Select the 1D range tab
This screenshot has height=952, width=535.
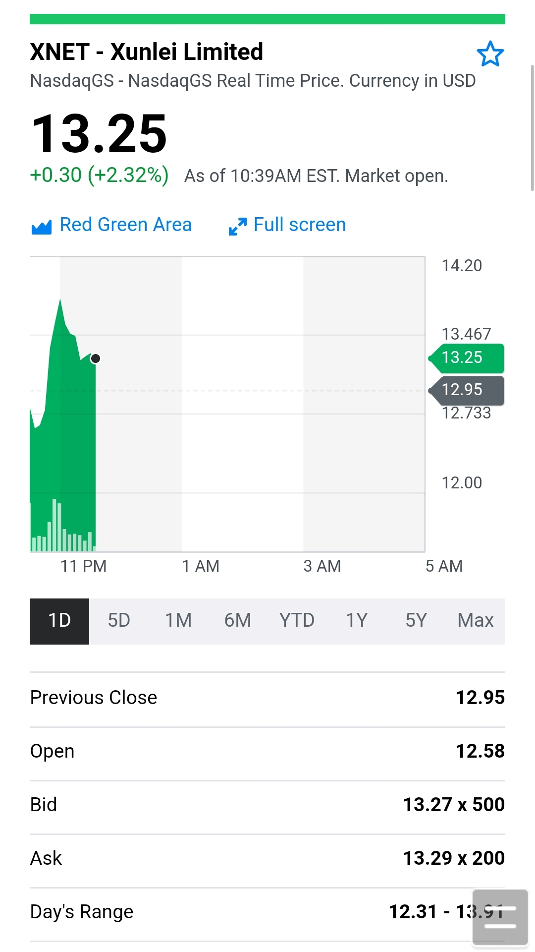coord(59,621)
